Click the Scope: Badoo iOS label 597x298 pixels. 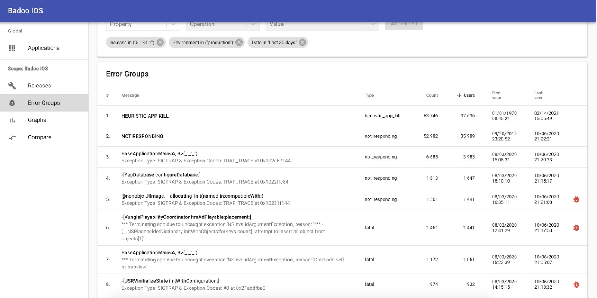(28, 69)
